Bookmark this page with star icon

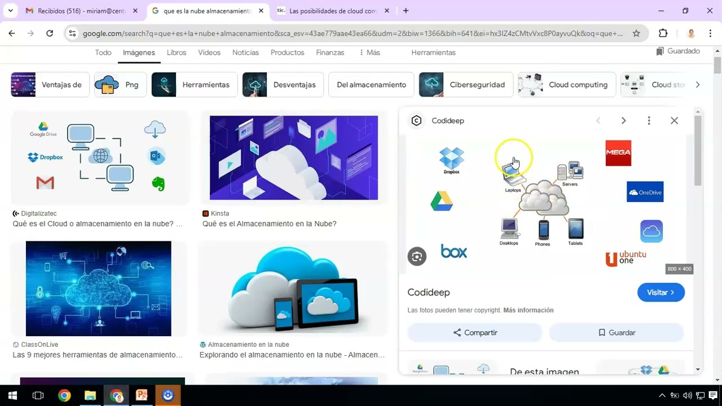click(x=636, y=33)
